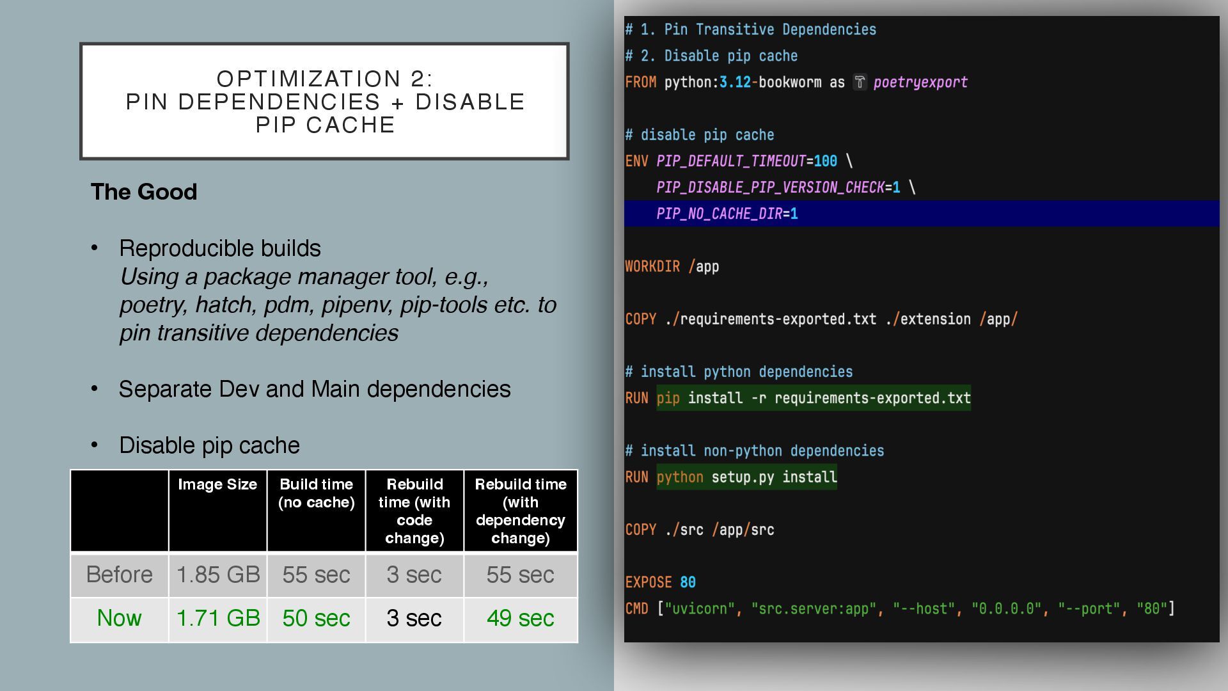
Task: Click the 'OPTIMIZATION 2:' title line
Action: click(x=325, y=79)
